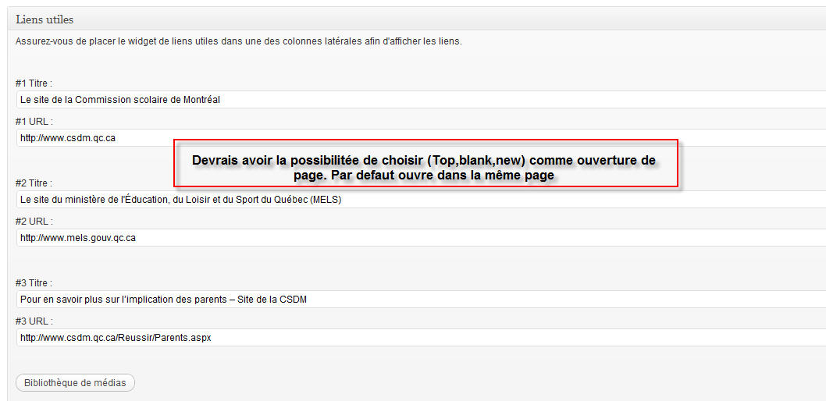826x401 pixels.
Task: Click the "#3 URL :" label
Action: (34, 321)
